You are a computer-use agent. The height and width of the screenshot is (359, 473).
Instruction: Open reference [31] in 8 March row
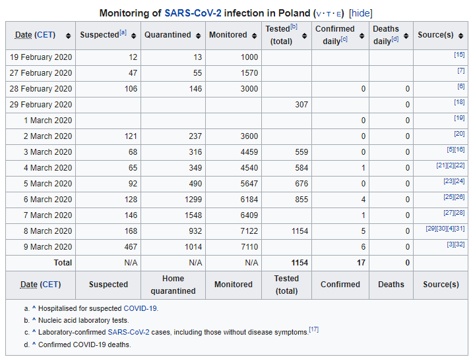coord(459,229)
